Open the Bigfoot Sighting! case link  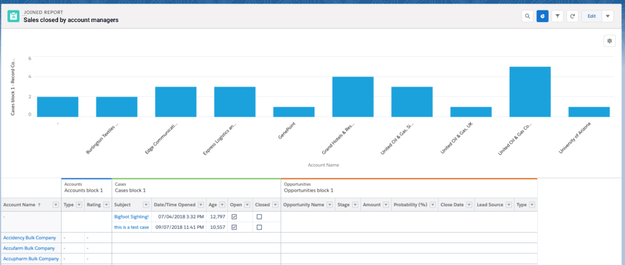[131, 217]
